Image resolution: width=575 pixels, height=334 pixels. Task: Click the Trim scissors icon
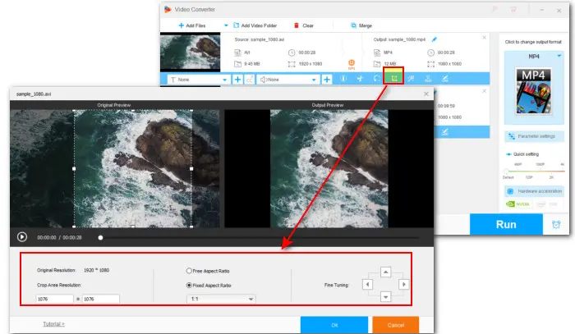tap(359, 79)
